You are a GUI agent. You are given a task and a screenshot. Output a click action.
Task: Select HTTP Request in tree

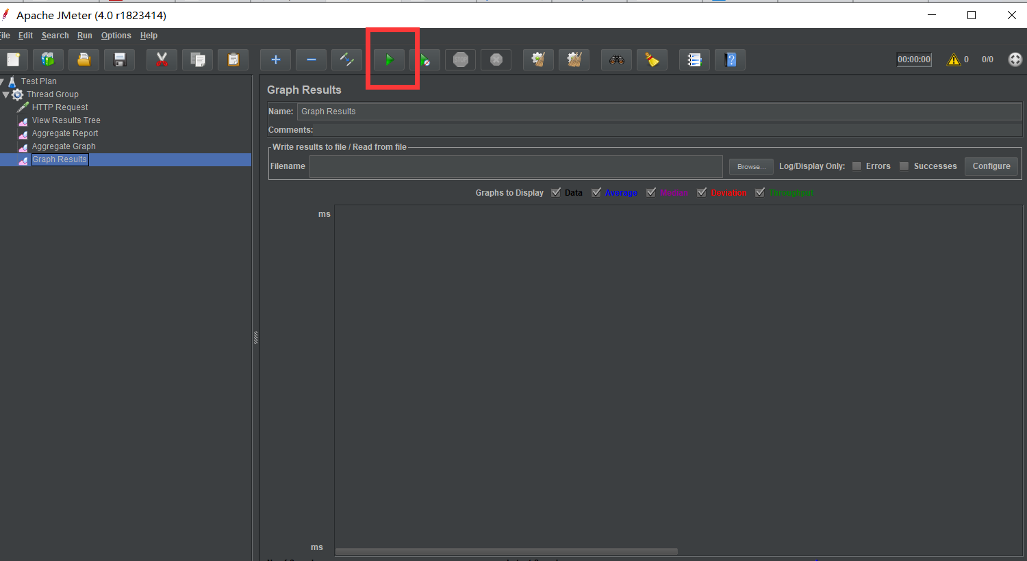60,107
